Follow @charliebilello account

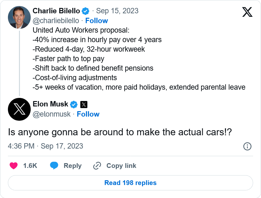[x=96, y=21]
